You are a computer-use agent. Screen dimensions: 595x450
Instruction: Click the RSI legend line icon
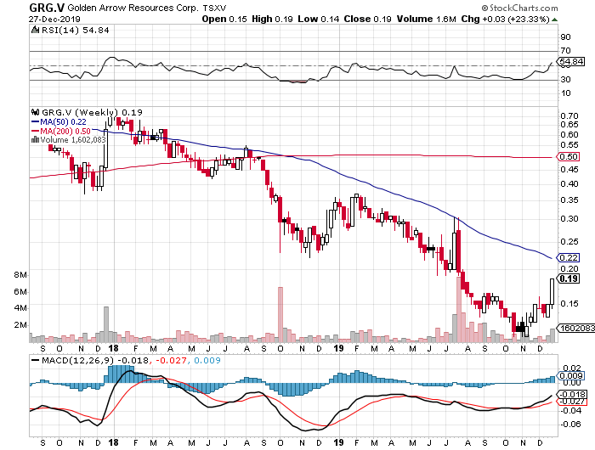35,30
